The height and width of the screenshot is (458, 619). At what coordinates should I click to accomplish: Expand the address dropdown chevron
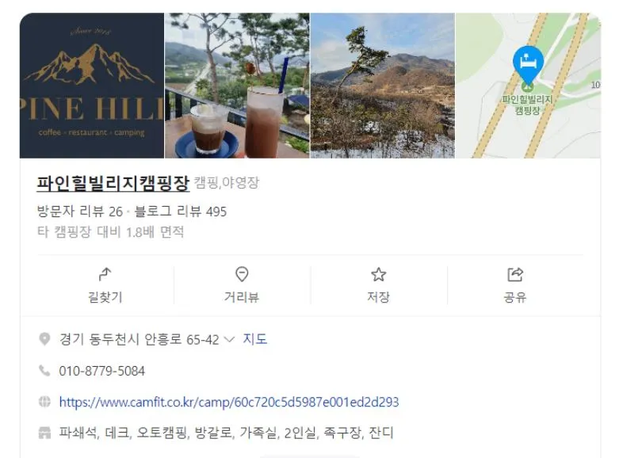point(229,339)
